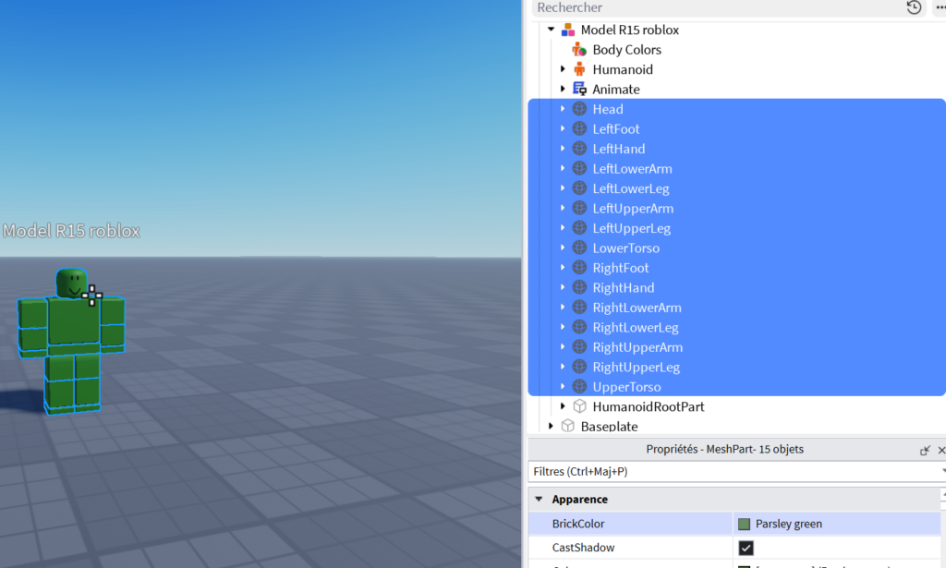Click the search history clock icon
Viewport: 946px width, 568px height.
coord(914,7)
